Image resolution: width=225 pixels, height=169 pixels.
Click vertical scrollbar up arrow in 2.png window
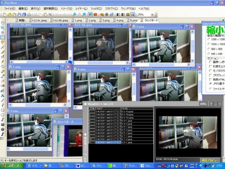coord(192,32)
